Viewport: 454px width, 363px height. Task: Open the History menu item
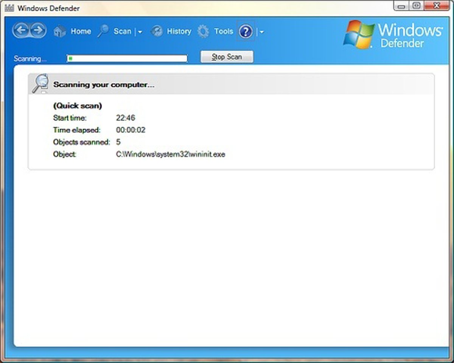coord(179,31)
